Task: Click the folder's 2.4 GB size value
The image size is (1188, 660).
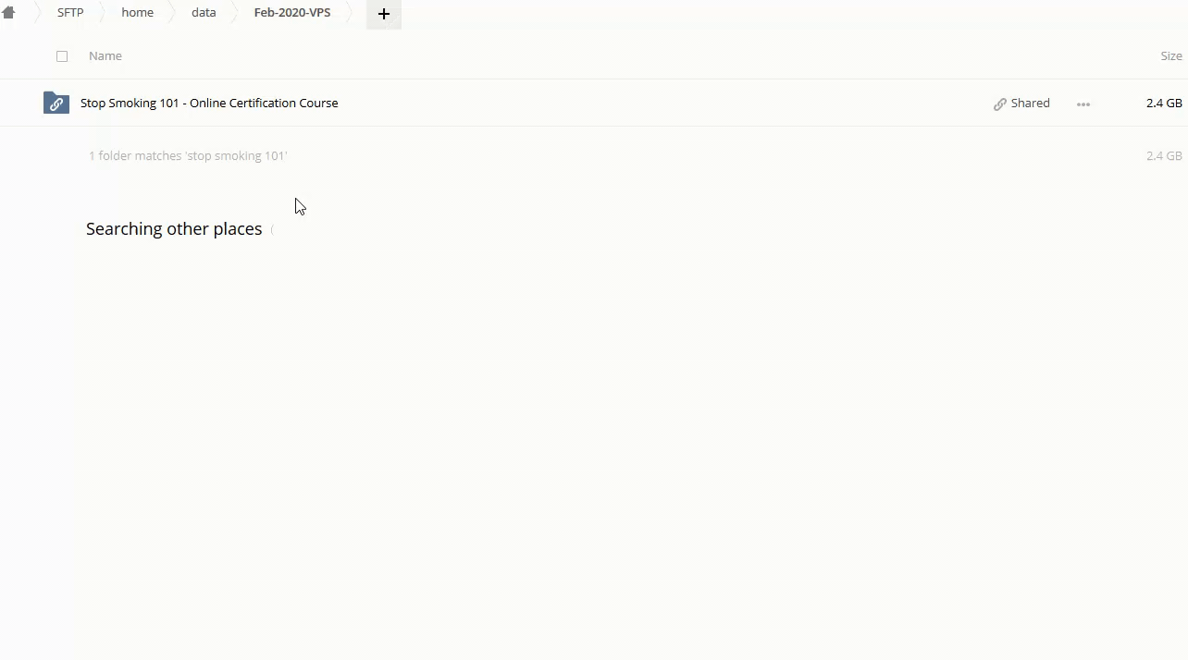Action: (x=1163, y=104)
